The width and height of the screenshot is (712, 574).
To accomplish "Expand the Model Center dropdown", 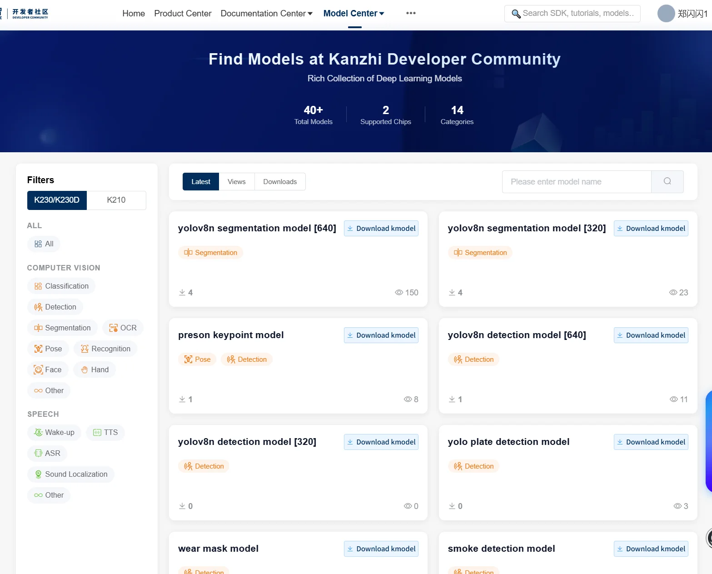I will pyautogui.click(x=354, y=14).
